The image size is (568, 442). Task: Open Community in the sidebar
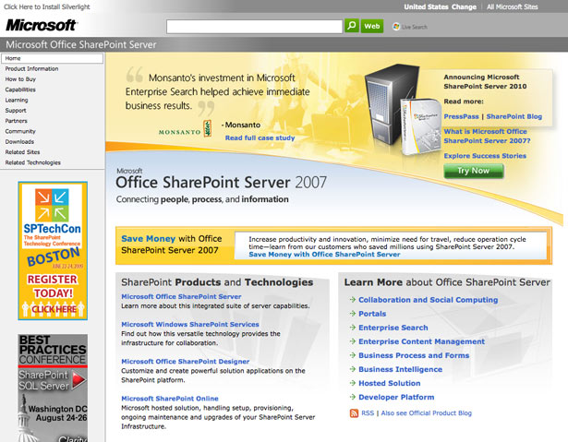20,131
